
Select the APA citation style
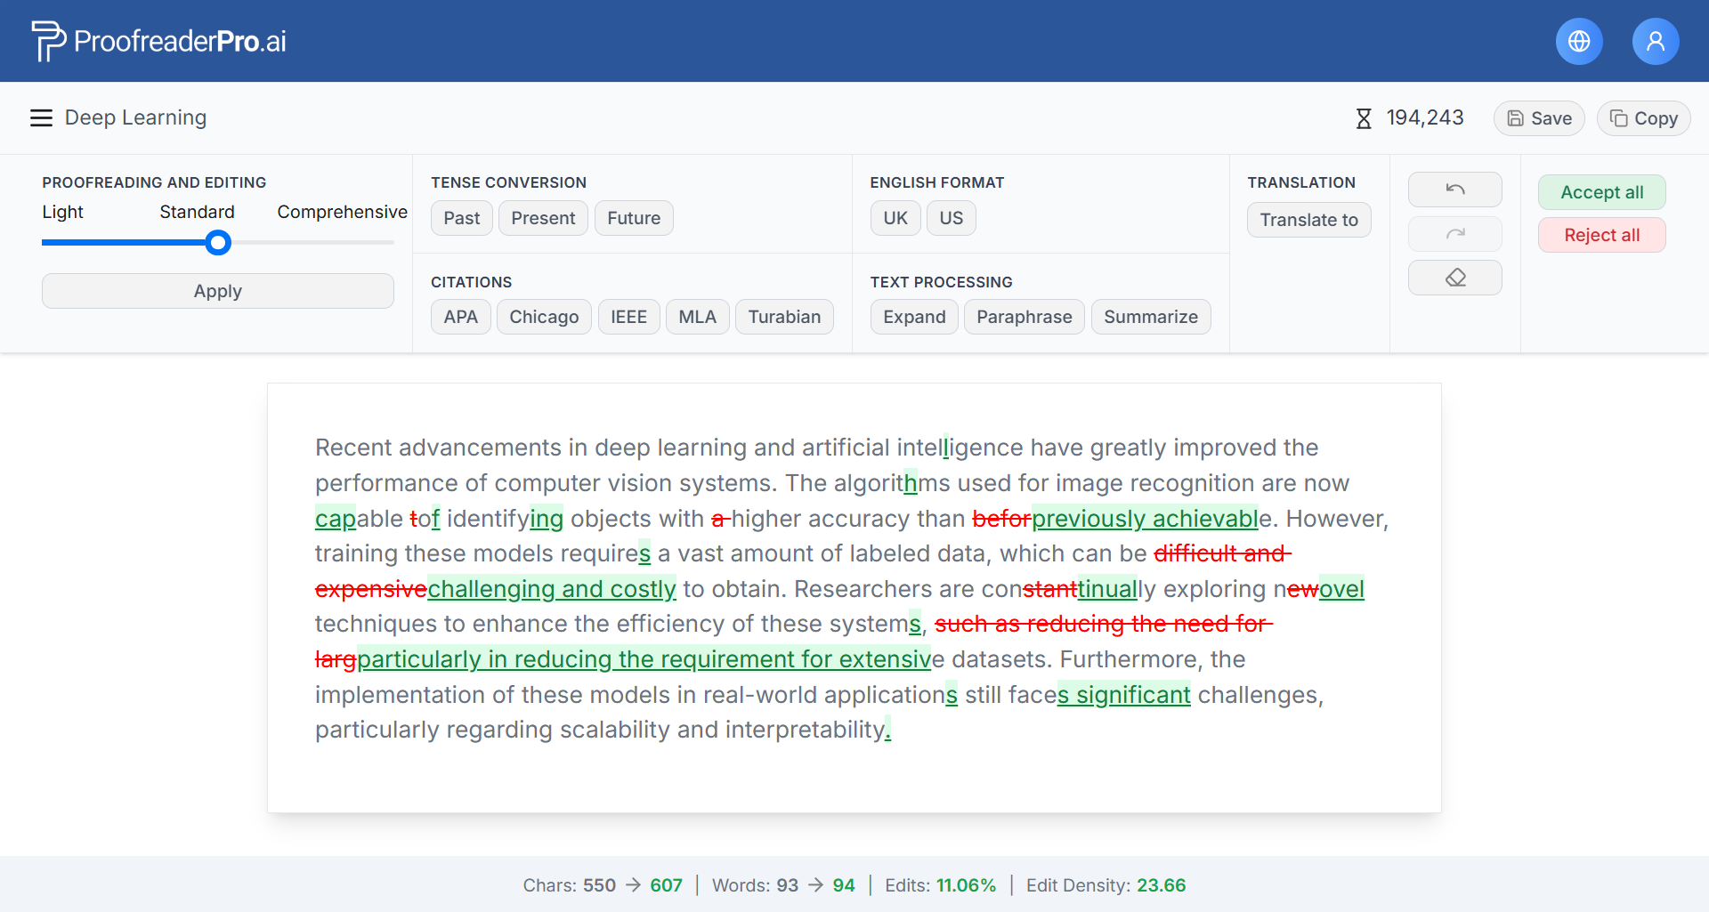[x=460, y=317]
